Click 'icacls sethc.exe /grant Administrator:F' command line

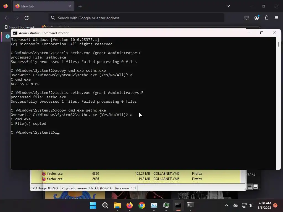pos(76,53)
